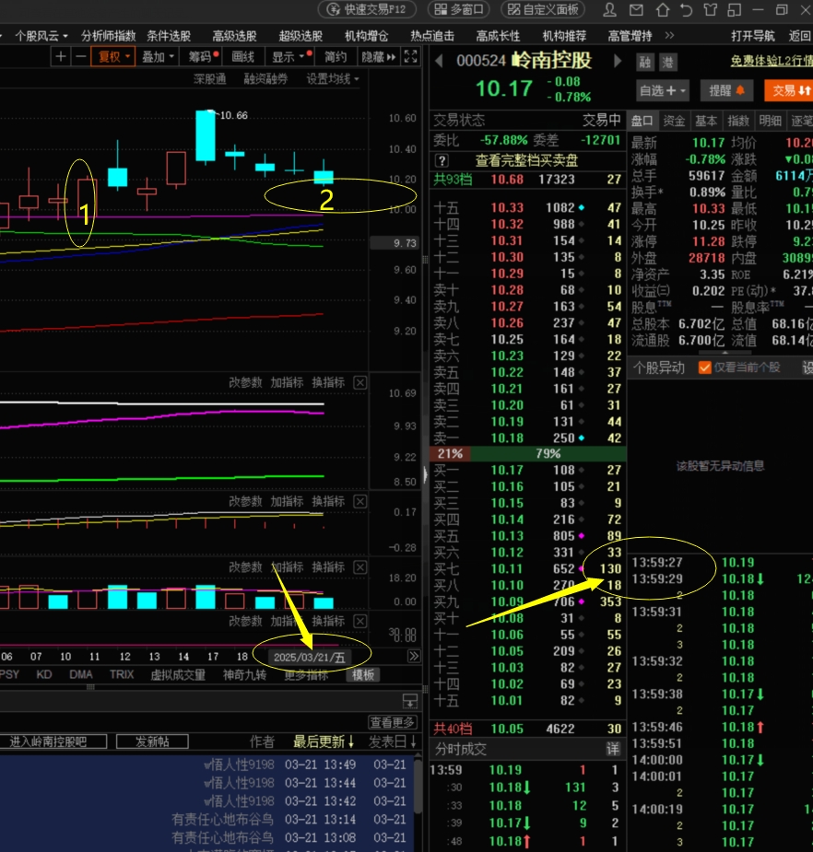Click 换指标 in the volume indicator panel
813x852 pixels.
click(x=328, y=567)
